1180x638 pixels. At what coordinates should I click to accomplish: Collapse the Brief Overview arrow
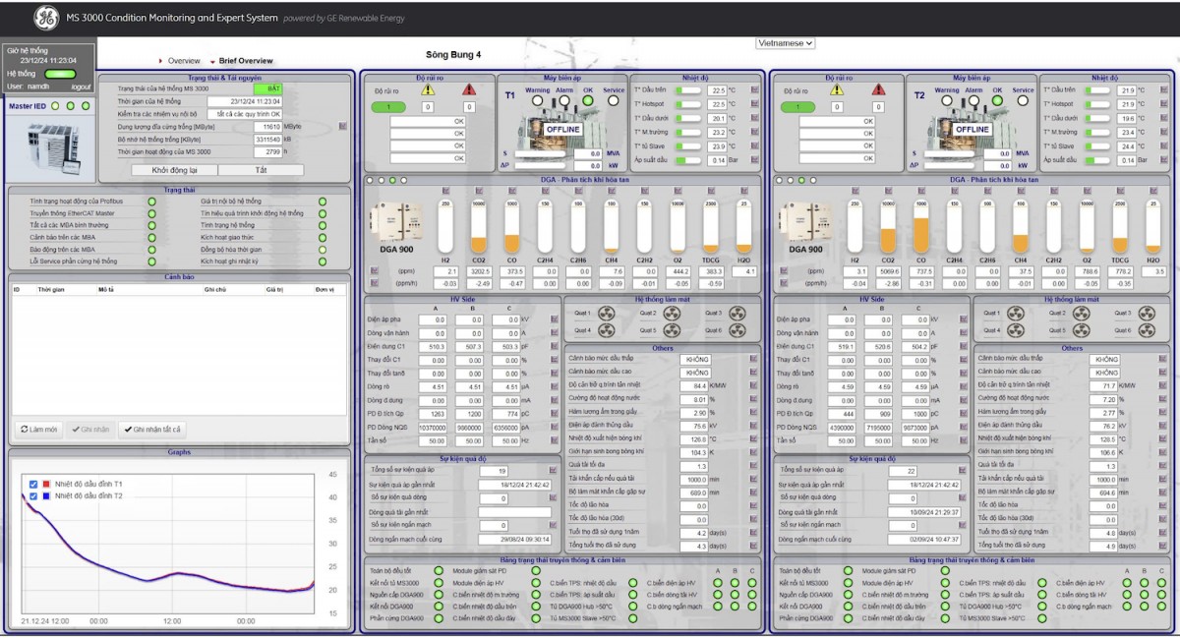click(x=211, y=61)
